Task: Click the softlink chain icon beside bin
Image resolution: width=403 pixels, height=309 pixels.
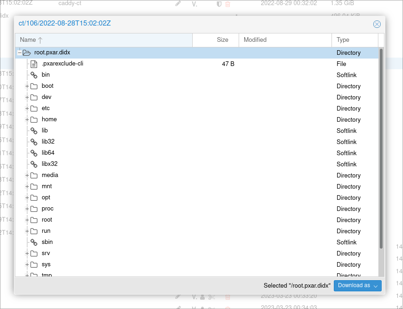Action: click(x=34, y=75)
